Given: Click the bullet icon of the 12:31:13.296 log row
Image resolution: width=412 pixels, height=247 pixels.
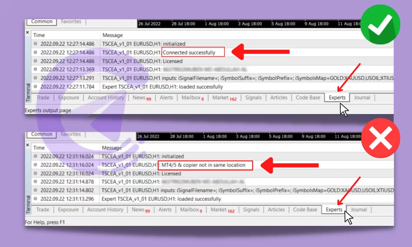Looking at the screenshot, I should click(35, 199).
